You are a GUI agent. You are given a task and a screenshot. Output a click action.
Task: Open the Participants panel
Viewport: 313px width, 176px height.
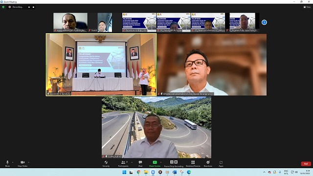[123, 164]
